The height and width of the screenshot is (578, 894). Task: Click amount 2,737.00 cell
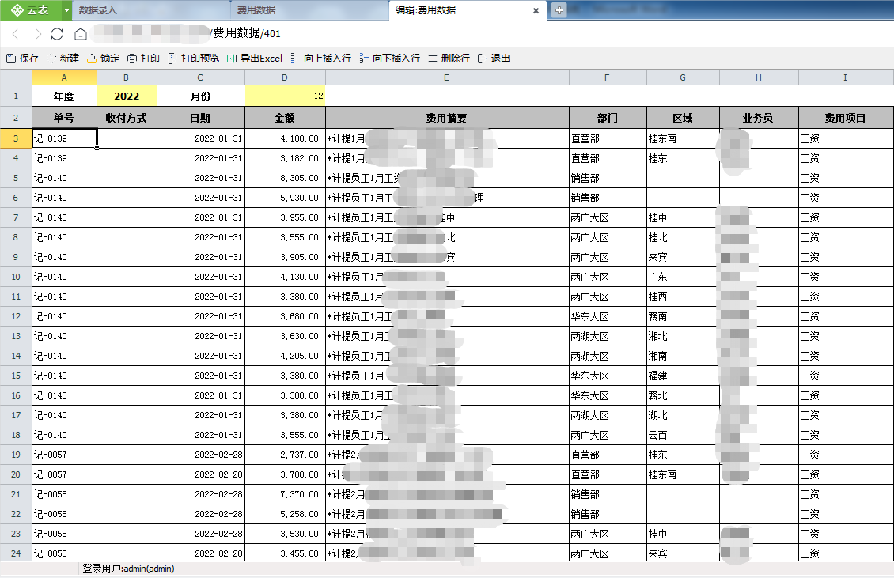285,455
